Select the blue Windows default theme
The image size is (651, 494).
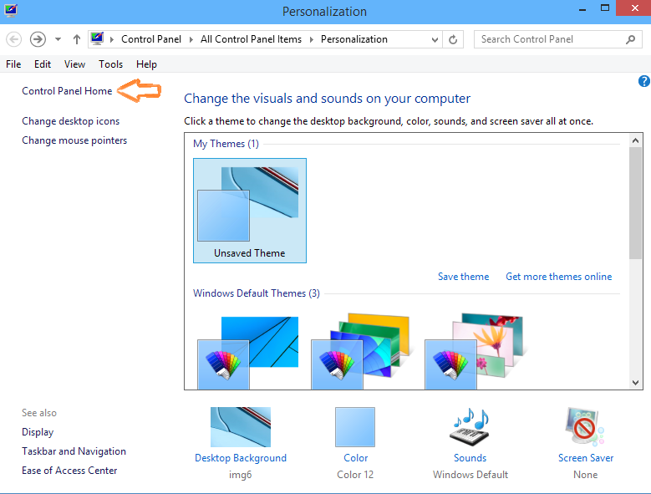tap(248, 353)
